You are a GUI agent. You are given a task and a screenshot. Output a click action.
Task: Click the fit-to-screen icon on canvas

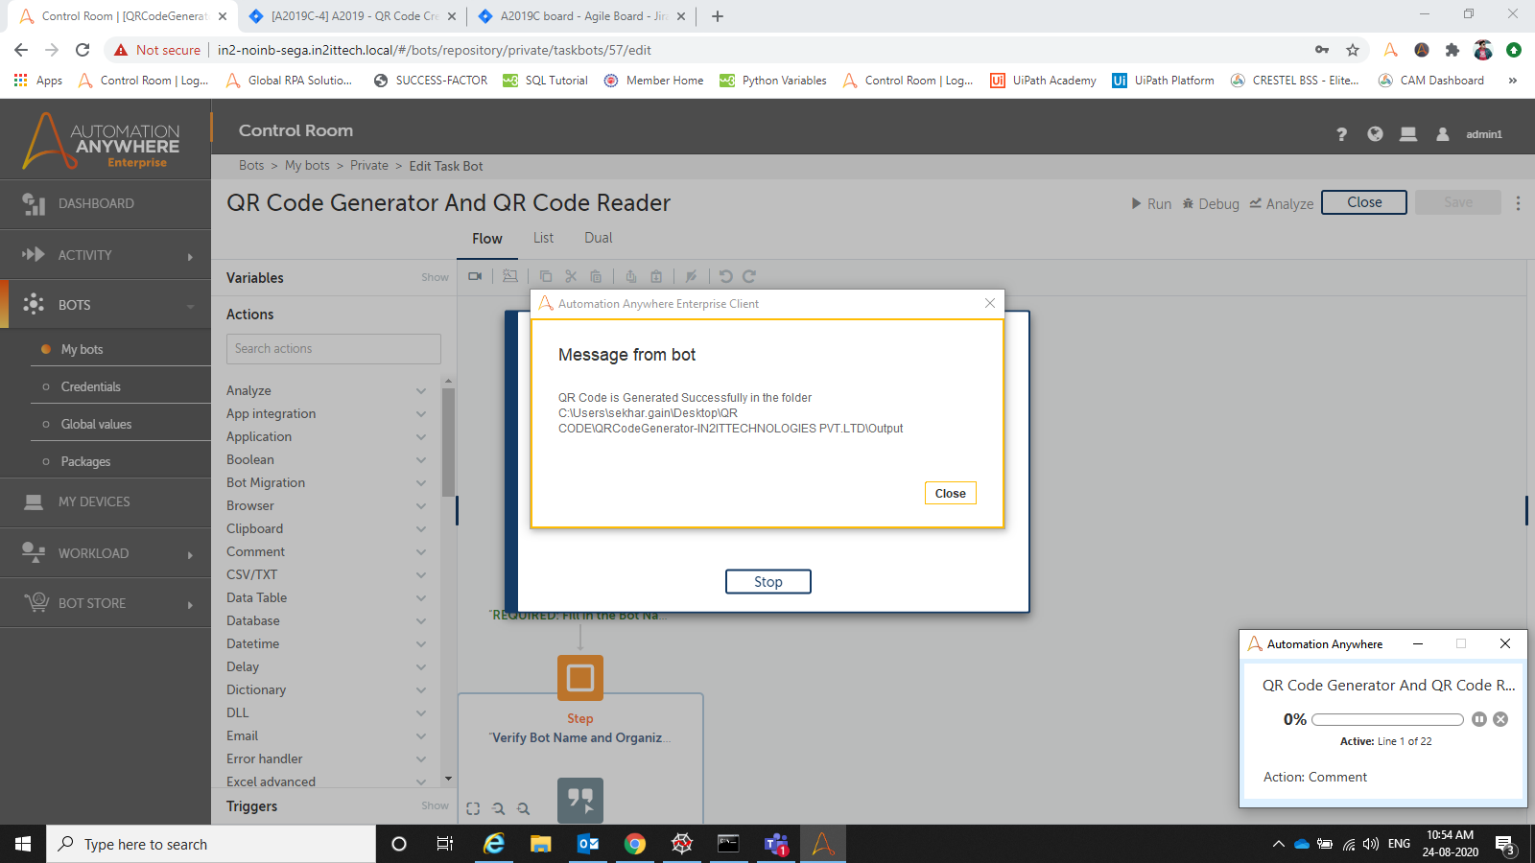(x=473, y=808)
